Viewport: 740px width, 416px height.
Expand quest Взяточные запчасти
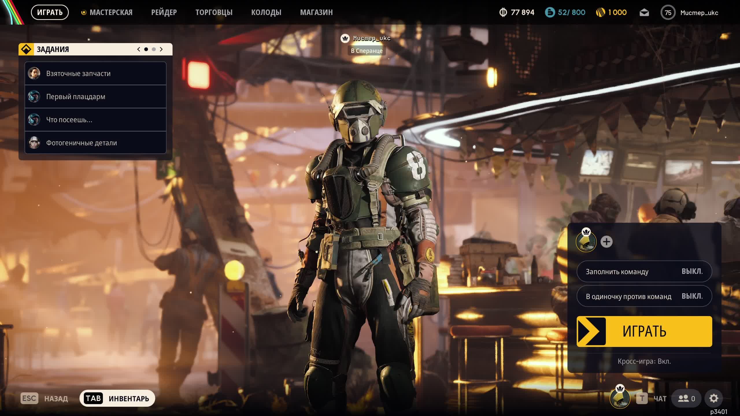tap(95, 73)
